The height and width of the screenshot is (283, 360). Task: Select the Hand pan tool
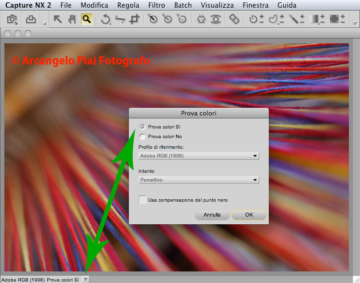pyautogui.click(x=72, y=19)
